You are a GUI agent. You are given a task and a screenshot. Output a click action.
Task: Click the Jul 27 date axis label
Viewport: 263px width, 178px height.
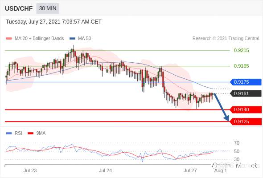[190, 170]
